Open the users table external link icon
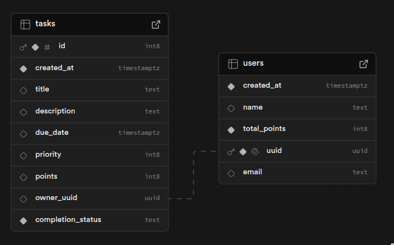The image size is (394, 245). 364,64
